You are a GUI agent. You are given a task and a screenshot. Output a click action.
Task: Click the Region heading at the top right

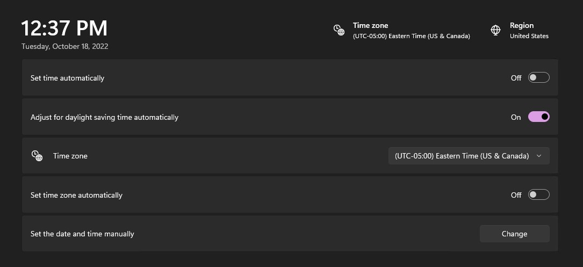(x=522, y=25)
